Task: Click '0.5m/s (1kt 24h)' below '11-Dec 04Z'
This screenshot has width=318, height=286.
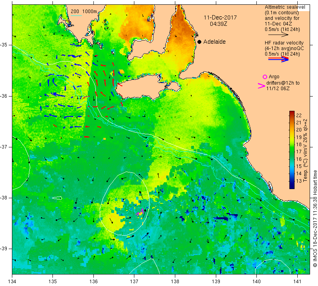Action: [282, 29]
